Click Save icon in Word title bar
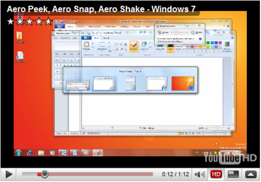 (x=62, y=22)
